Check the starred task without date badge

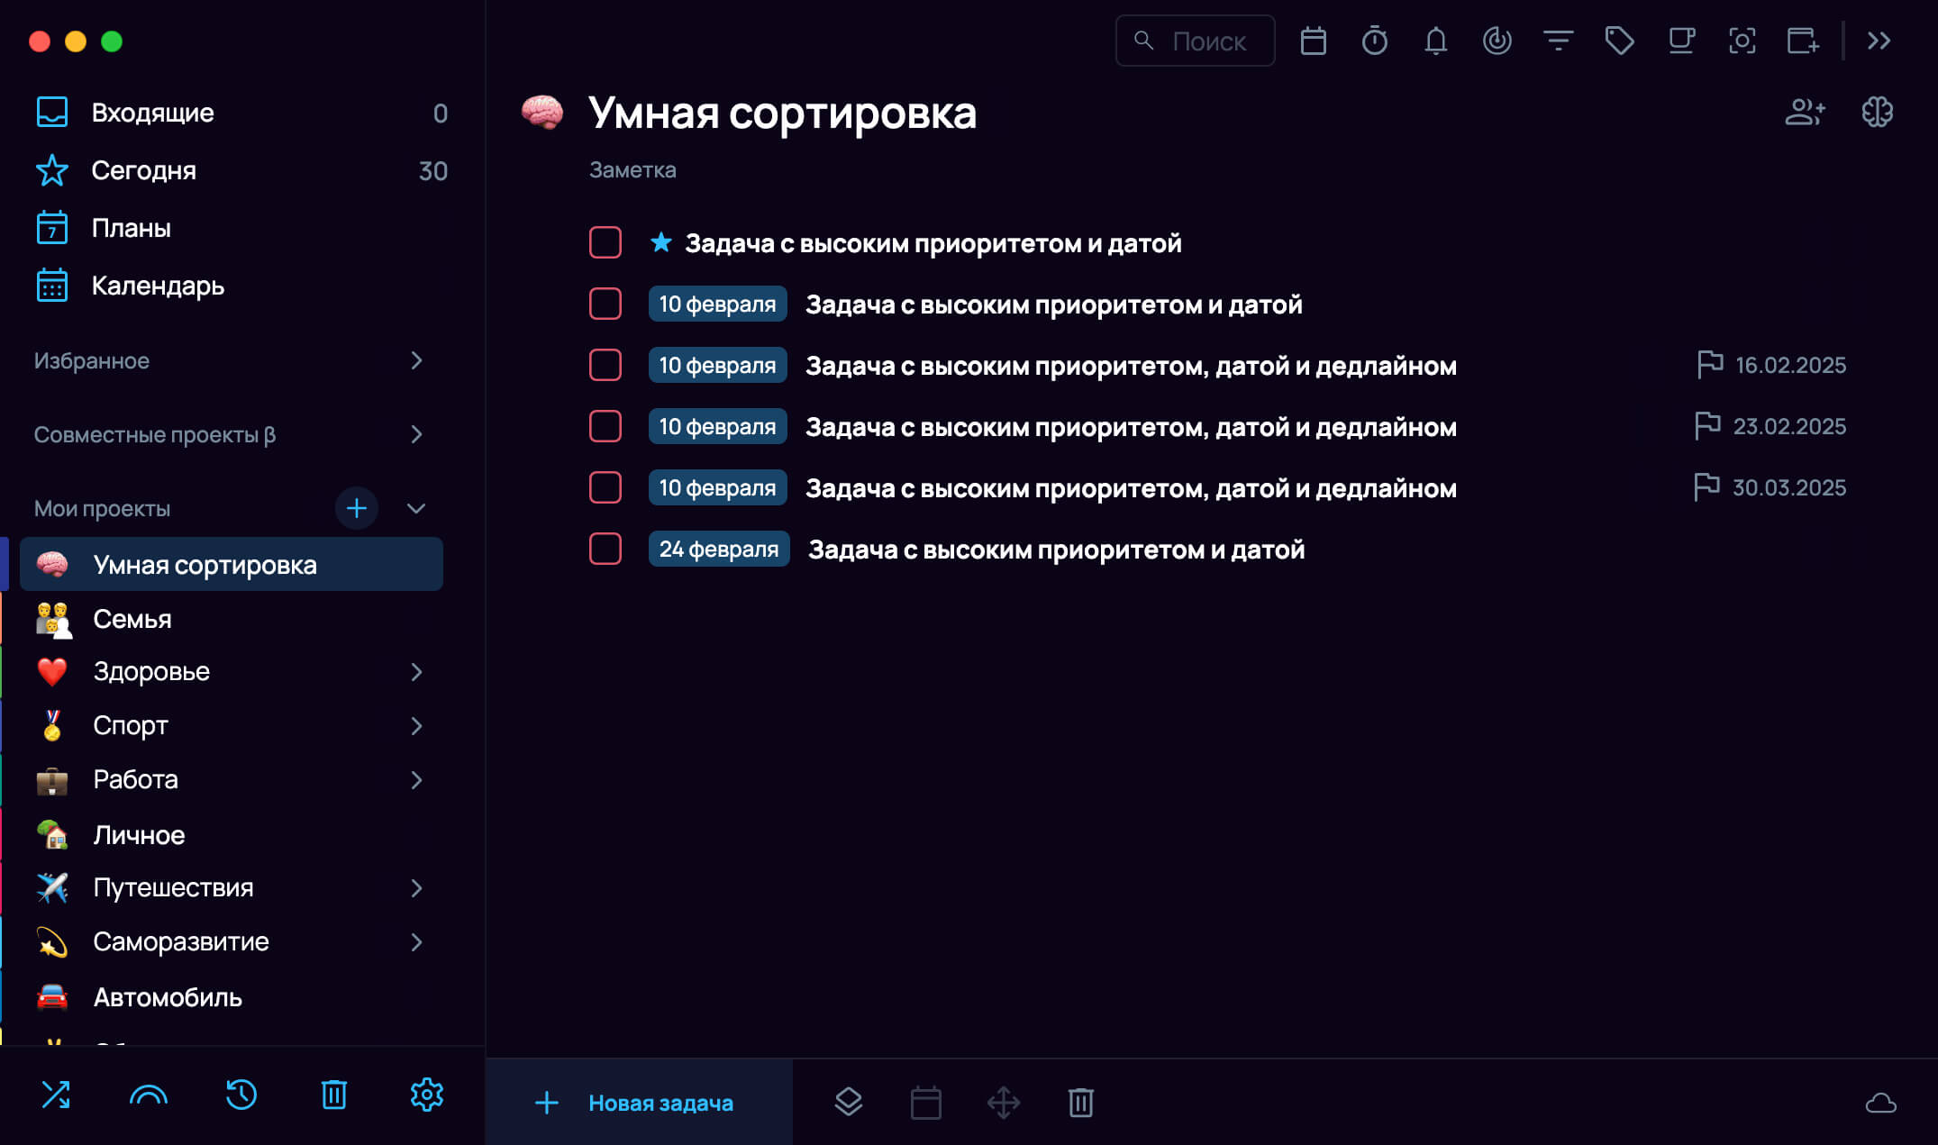click(x=605, y=242)
